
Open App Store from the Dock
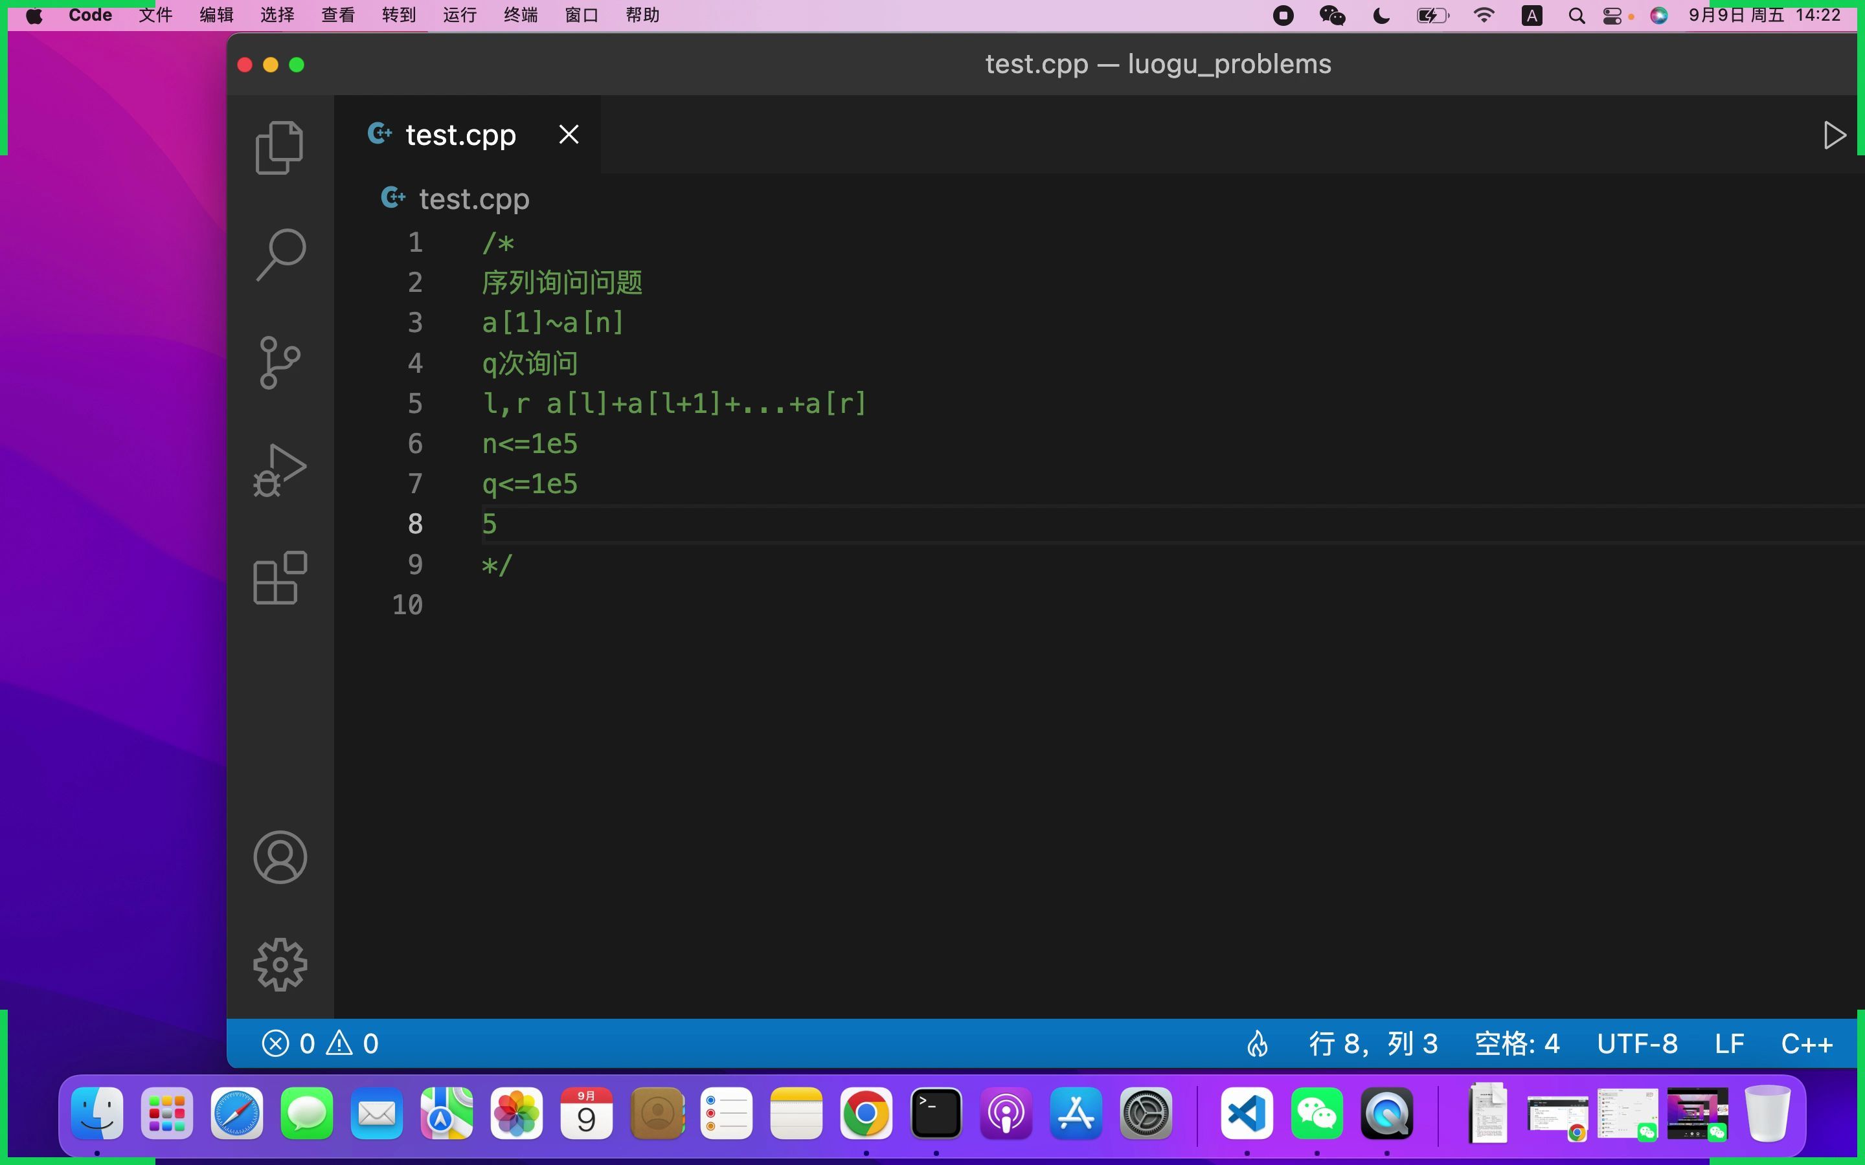1076,1113
